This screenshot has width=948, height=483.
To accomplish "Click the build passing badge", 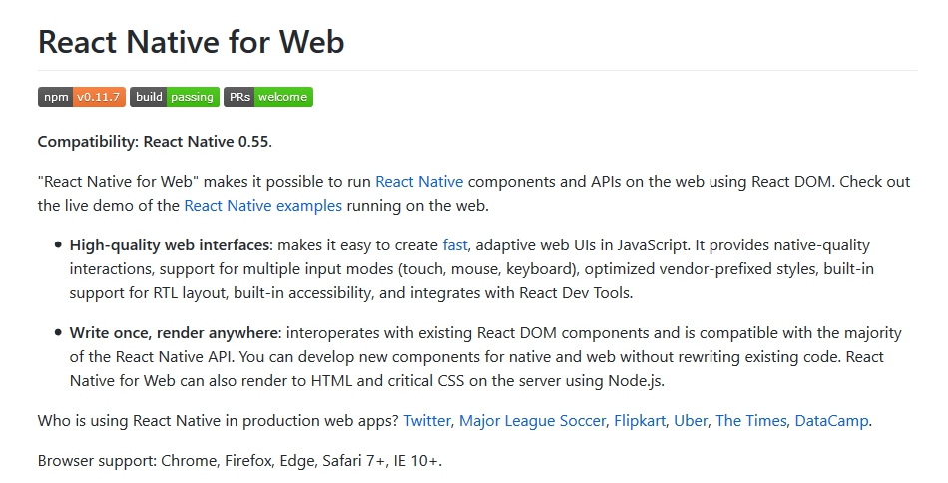I will 175,97.
